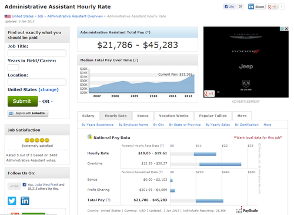Open the By Employer Name link

click(133, 125)
